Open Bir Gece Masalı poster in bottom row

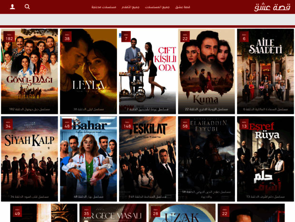point(113,213)
